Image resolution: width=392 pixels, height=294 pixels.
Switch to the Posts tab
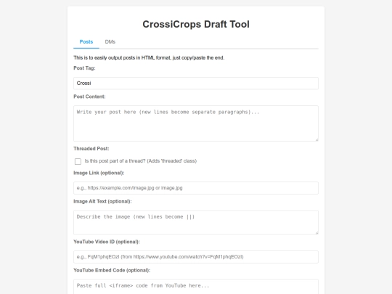click(x=86, y=42)
